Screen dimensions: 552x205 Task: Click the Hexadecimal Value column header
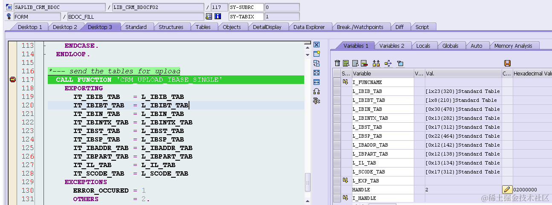532,73
